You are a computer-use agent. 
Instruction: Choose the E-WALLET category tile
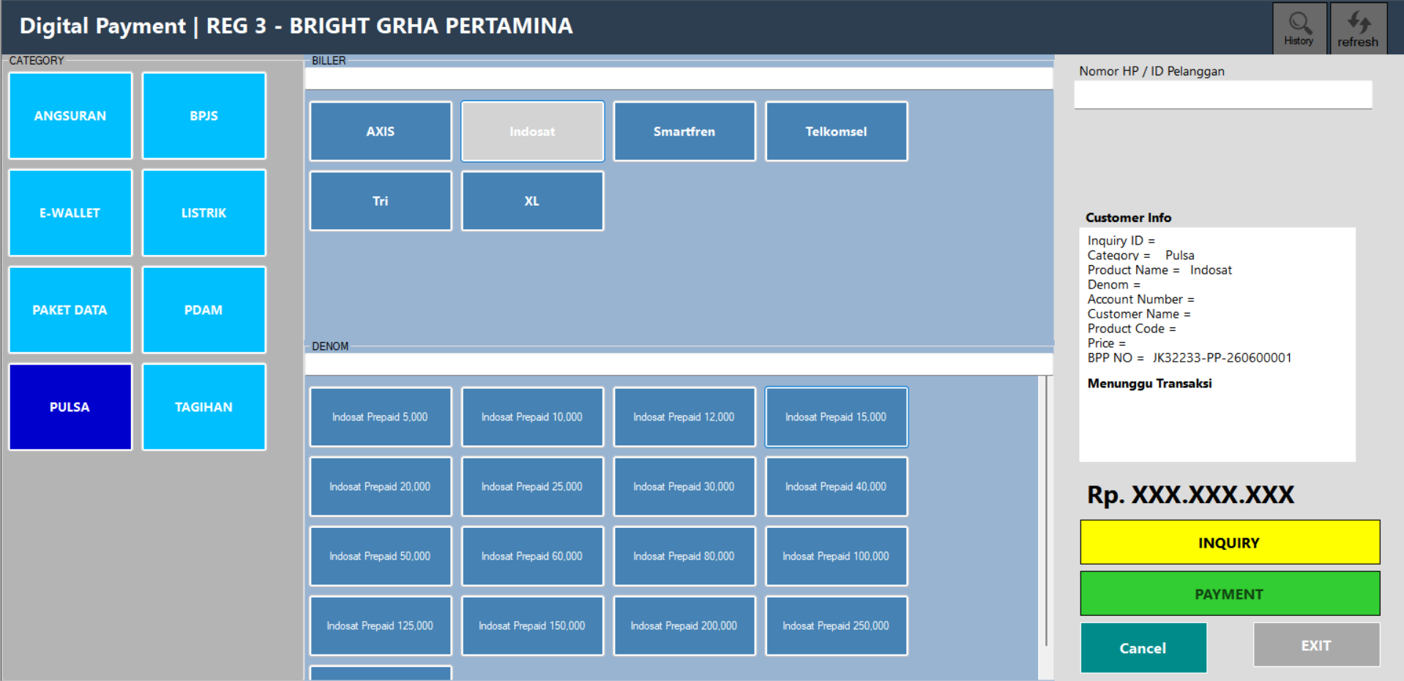(70, 212)
